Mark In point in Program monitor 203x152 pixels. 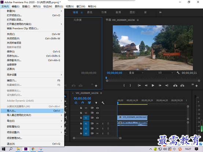pos(124,85)
